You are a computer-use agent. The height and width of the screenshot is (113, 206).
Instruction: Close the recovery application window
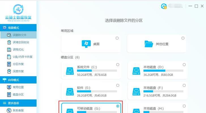point(202,6)
